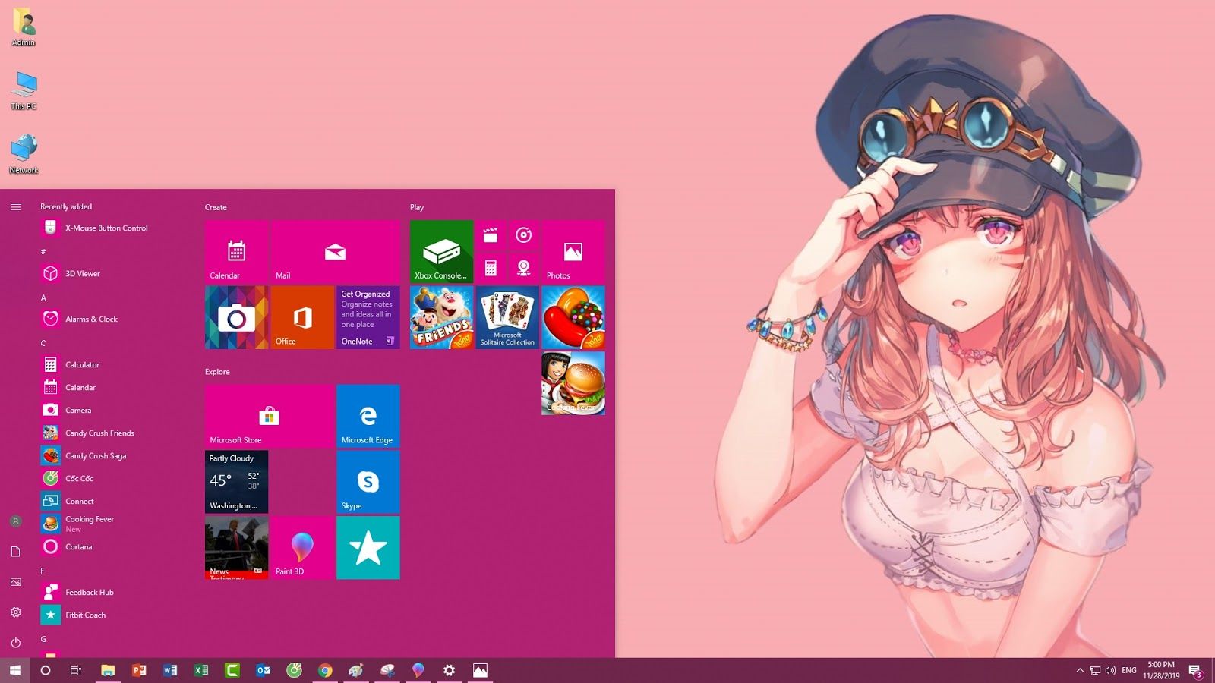Open the Microsoft Edge tile

pos(368,416)
